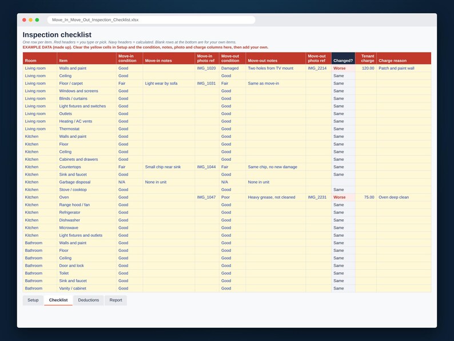This screenshot has width=454, height=341.
Task: Select the Countertops item cell
Action: [86, 167]
